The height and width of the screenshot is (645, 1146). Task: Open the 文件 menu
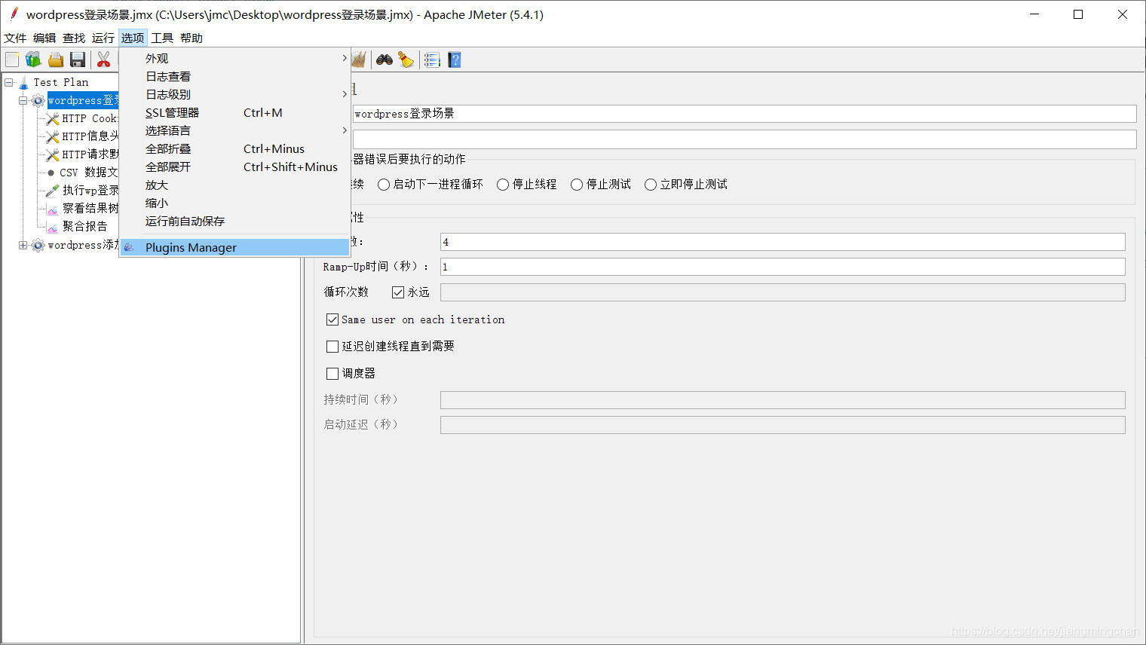click(15, 38)
